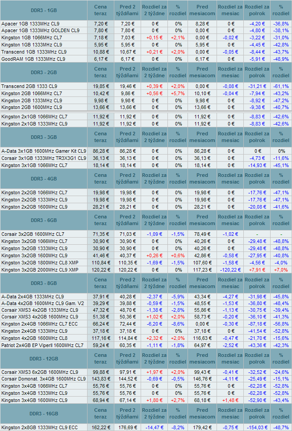This screenshot has height=431, width=292.
Task: Select Kingston 2x2GB 1066MHz CL7 name
Action: pos(34,192)
